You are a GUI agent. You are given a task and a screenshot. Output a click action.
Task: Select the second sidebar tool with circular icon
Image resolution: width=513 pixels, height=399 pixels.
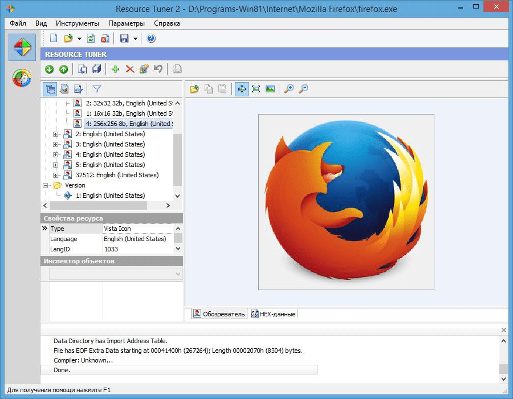(x=22, y=78)
